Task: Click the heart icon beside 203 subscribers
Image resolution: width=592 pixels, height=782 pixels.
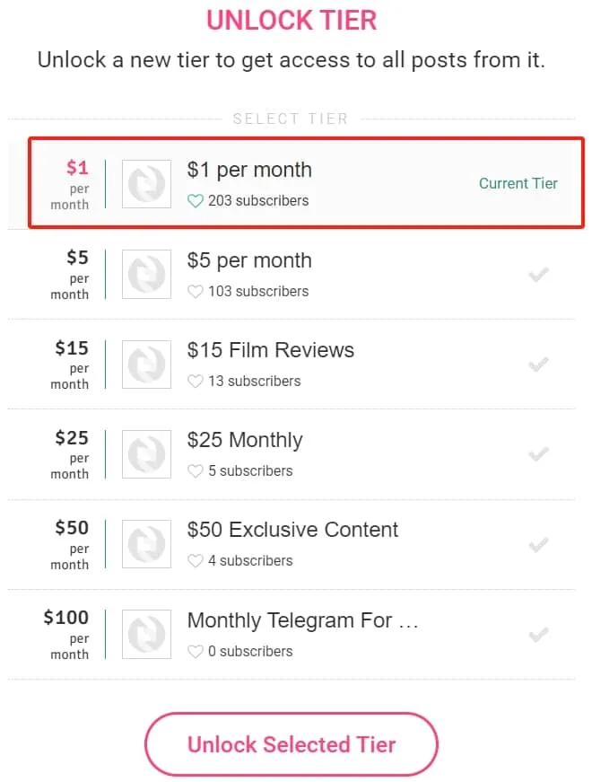Action: point(195,201)
